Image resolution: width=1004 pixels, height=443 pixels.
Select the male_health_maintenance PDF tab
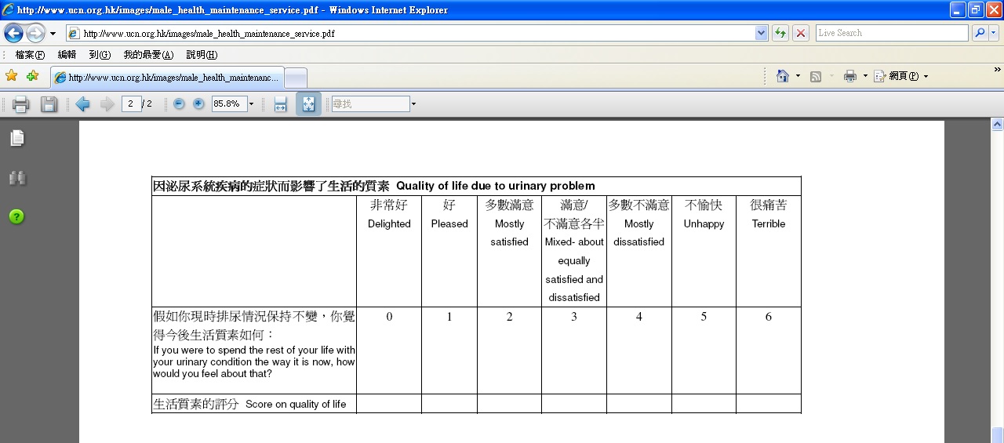[x=166, y=78]
